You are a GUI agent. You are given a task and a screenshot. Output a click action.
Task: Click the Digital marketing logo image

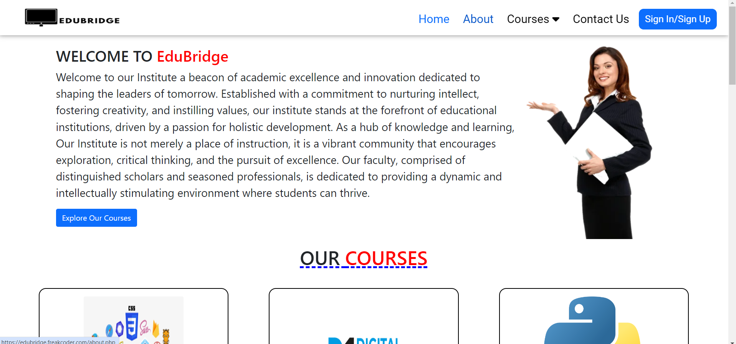[363, 340]
